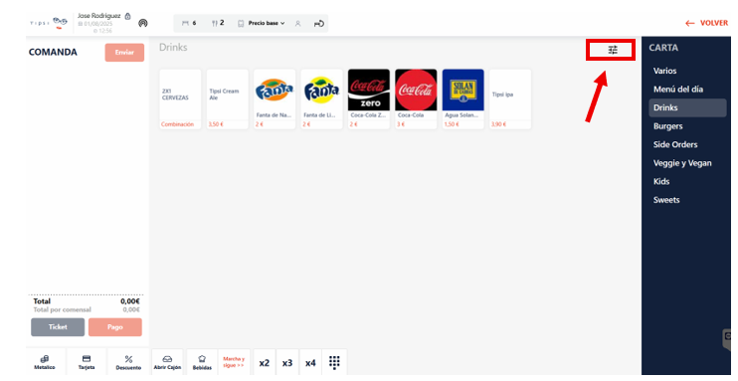Set quantity multiplier x4

310,363
